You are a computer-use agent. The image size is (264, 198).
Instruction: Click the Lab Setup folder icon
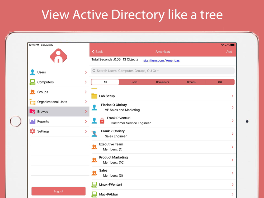coord(94,96)
